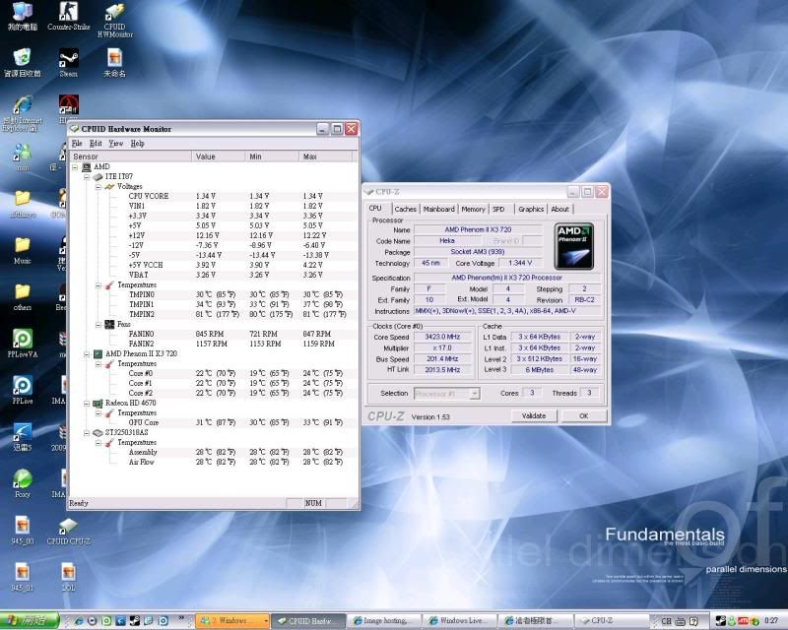Image resolution: width=788 pixels, height=630 pixels.
Task: Open the CPUID CPU-Z desktop shortcut
Action: (69, 527)
